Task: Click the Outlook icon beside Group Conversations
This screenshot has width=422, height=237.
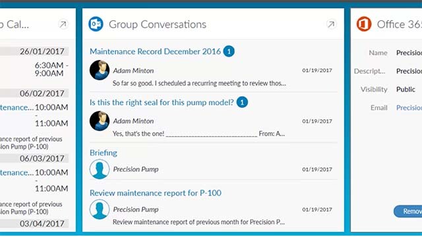Action: click(x=96, y=24)
